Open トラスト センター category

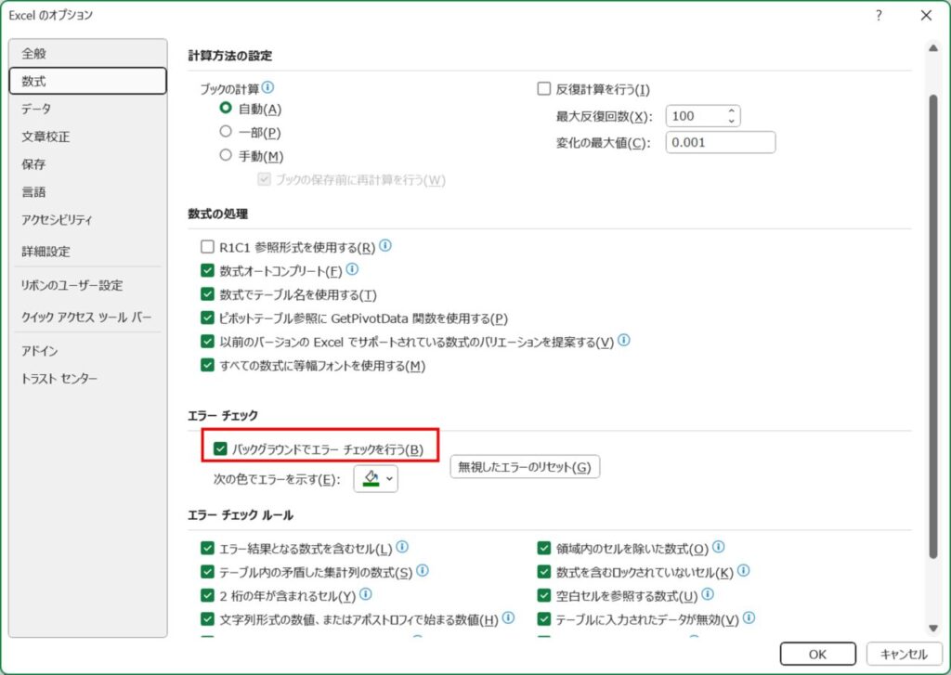point(88,379)
